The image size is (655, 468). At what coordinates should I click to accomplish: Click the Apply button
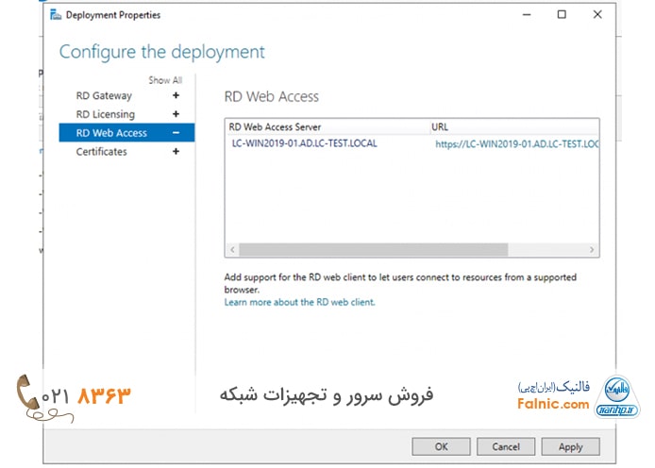(570, 446)
